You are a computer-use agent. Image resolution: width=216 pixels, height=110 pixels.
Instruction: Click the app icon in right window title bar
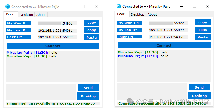(x=119, y=6)
